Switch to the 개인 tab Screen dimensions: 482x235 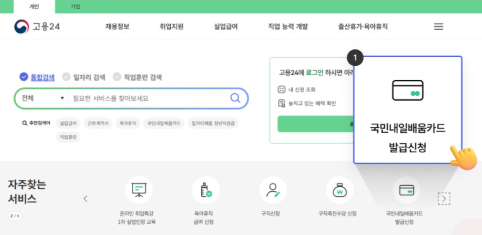click(34, 7)
